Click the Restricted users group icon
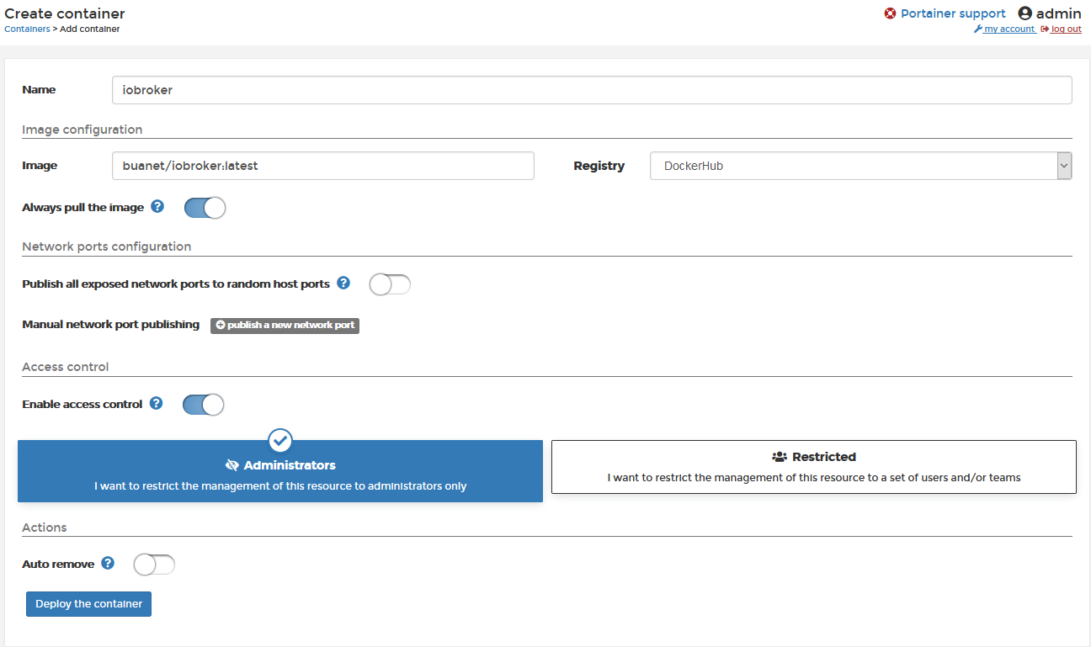The width and height of the screenshot is (1091, 647). pyautogui.click(x=780, y=457)
